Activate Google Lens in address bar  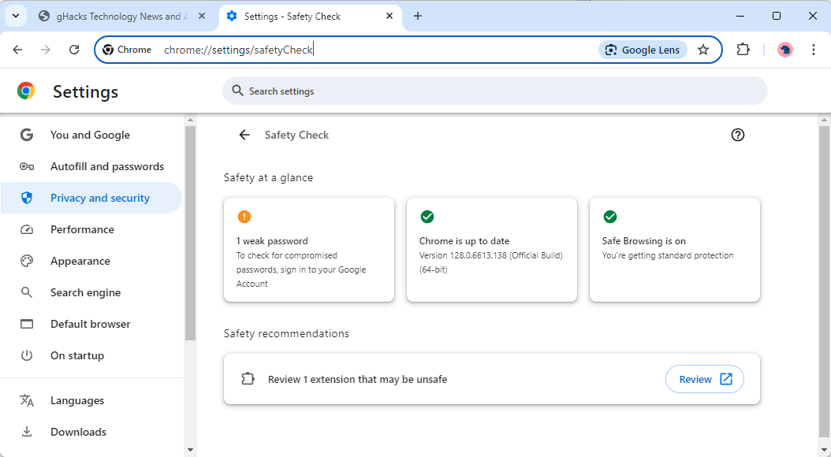pyautogui.click(x=643, y=50)
